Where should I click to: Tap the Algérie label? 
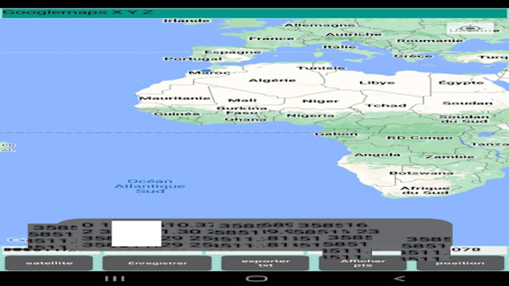click(x=272, y=80)
